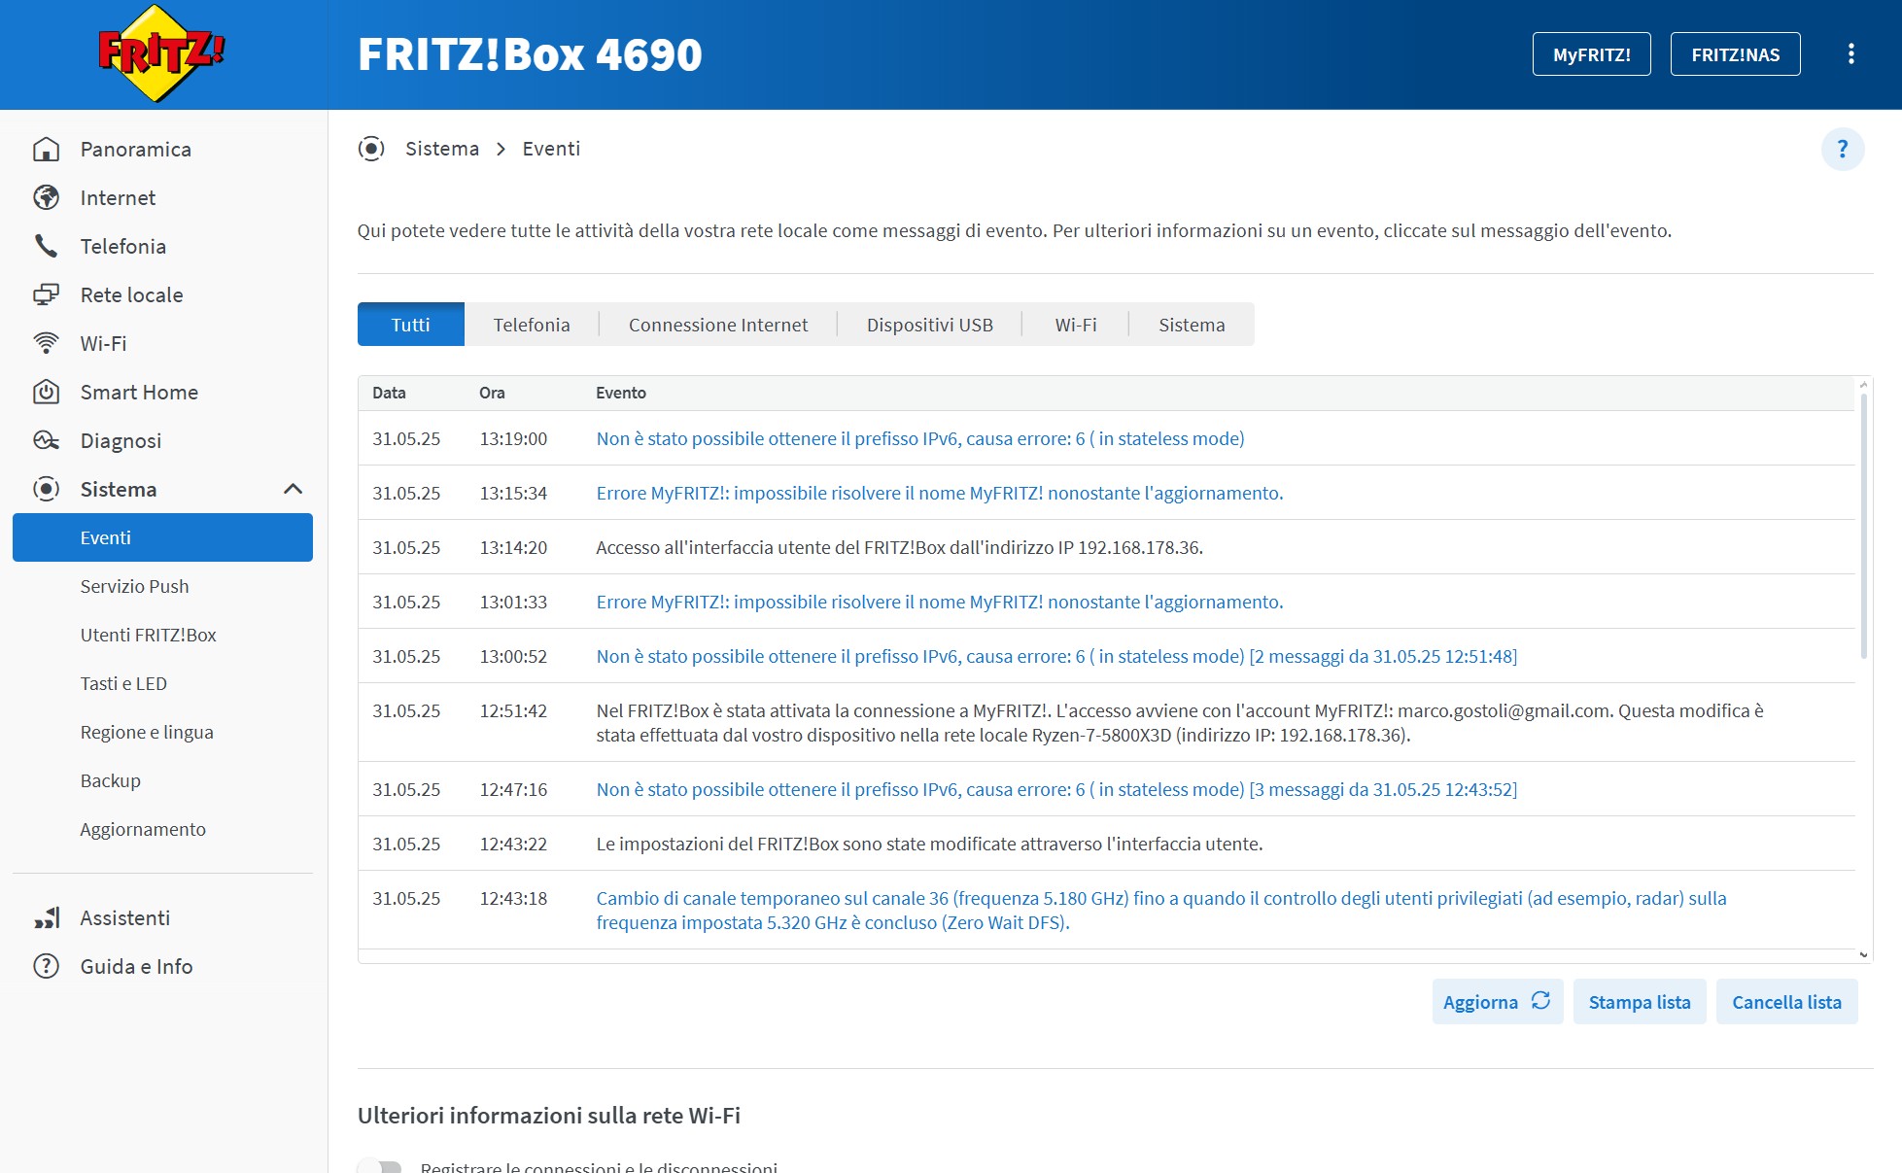Click the Guida e Info question icon
The width and height of the screenshot is (1902, 1173).
click(x=46, y=966)
